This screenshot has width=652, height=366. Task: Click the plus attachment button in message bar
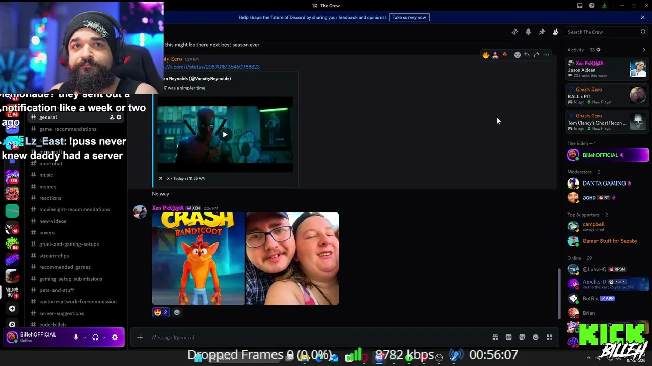140,337
